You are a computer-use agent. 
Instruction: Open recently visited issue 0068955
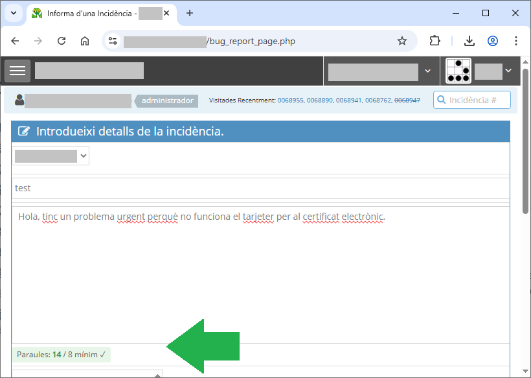(291, 100)
